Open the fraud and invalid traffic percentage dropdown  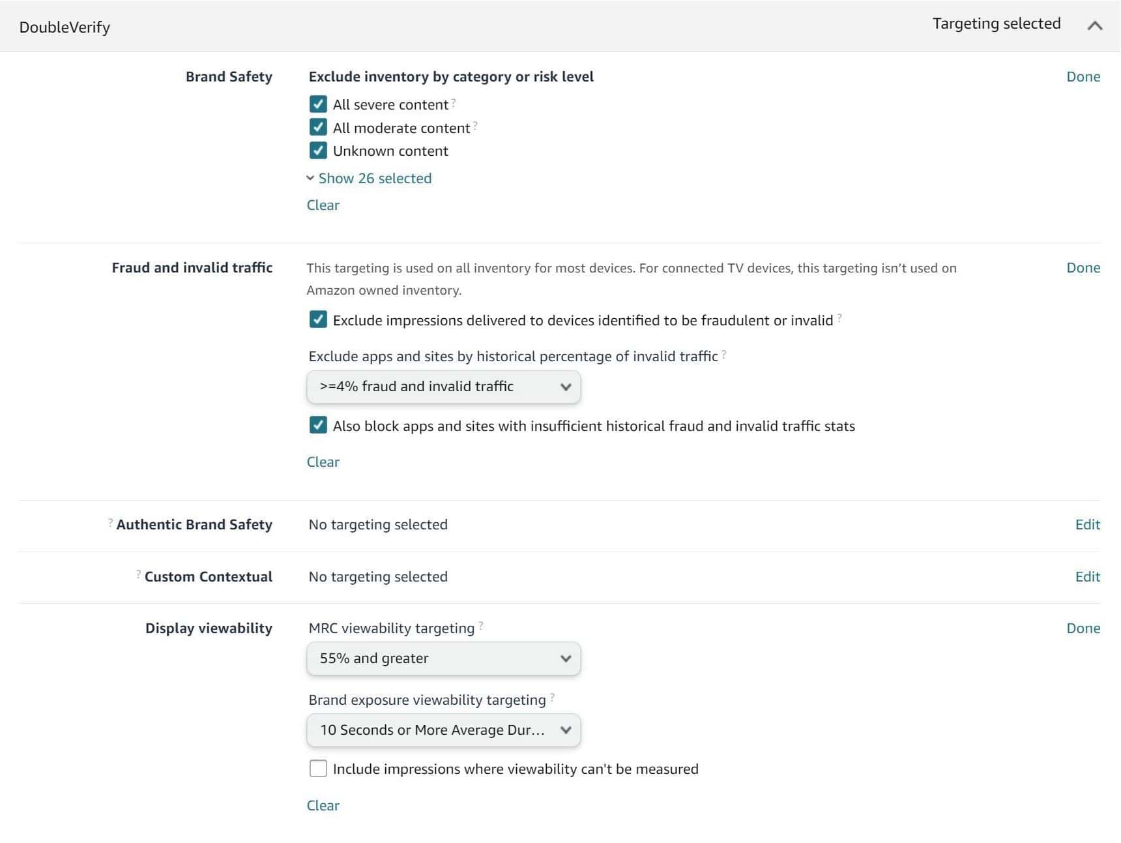coord(443,386)
